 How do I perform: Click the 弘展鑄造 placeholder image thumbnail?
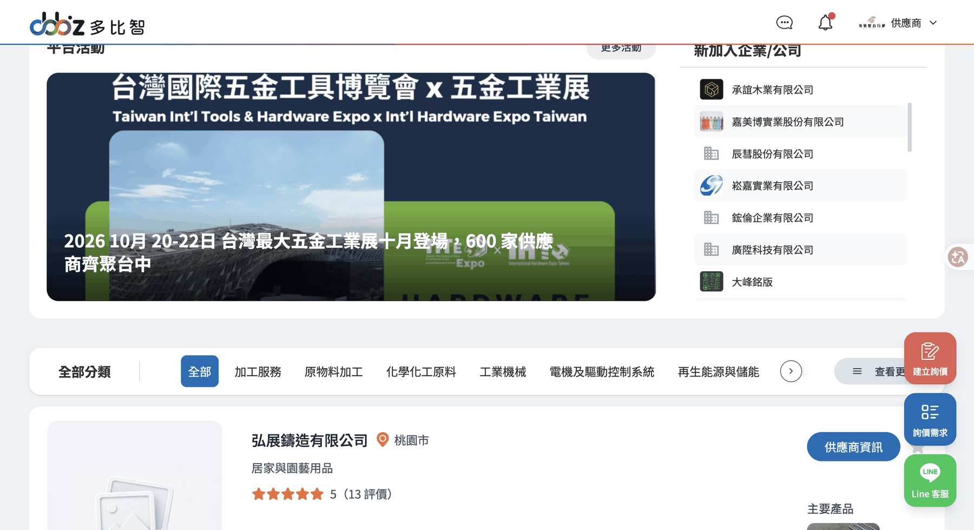click(135, 475)
